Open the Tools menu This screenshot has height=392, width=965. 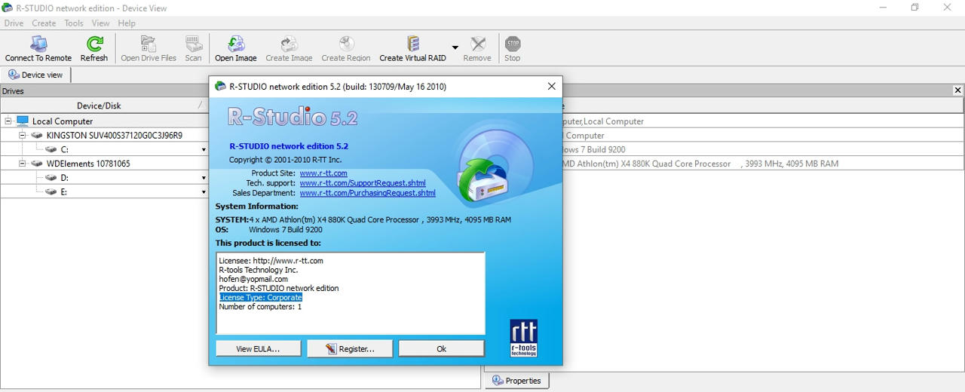[74, 23]
